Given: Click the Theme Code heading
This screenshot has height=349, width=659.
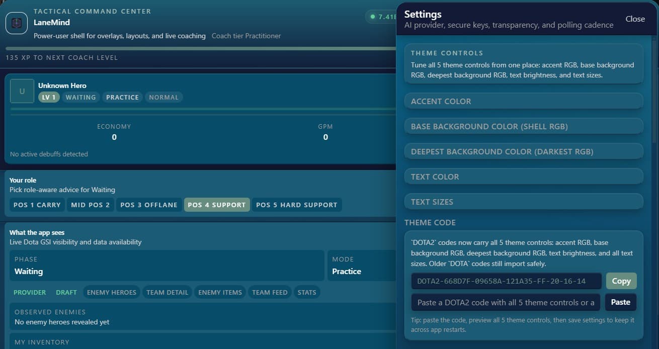Looking at the screenshot, I should pyautogui.click(x=430, y=222).
